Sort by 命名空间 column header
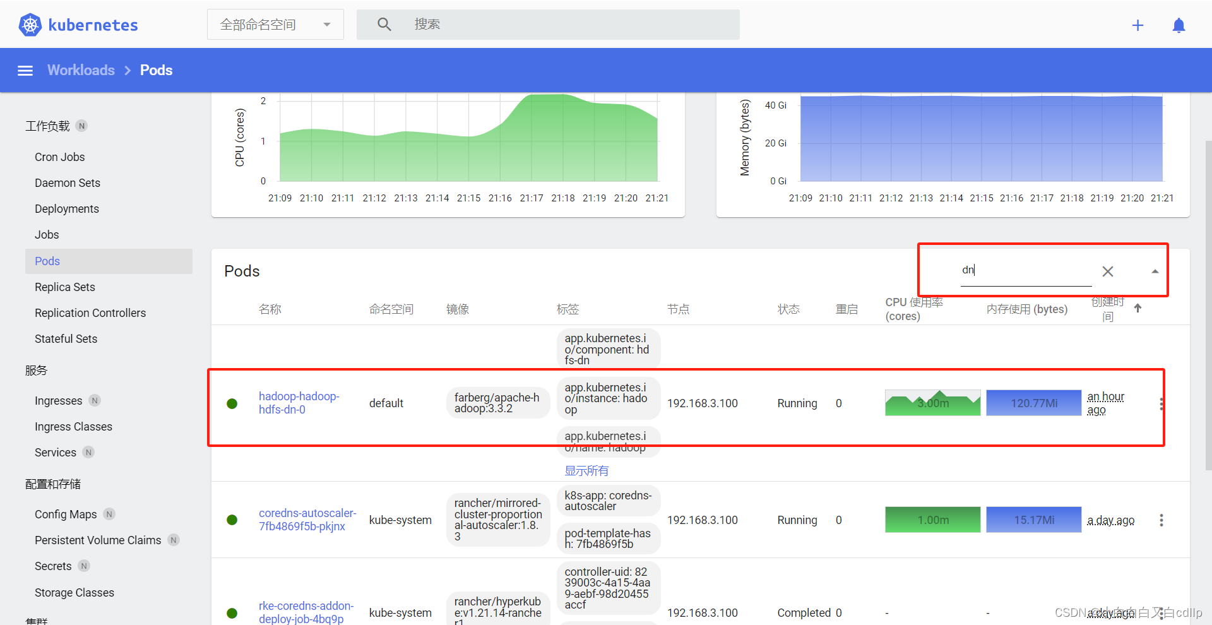 click(x=391, y=309)
